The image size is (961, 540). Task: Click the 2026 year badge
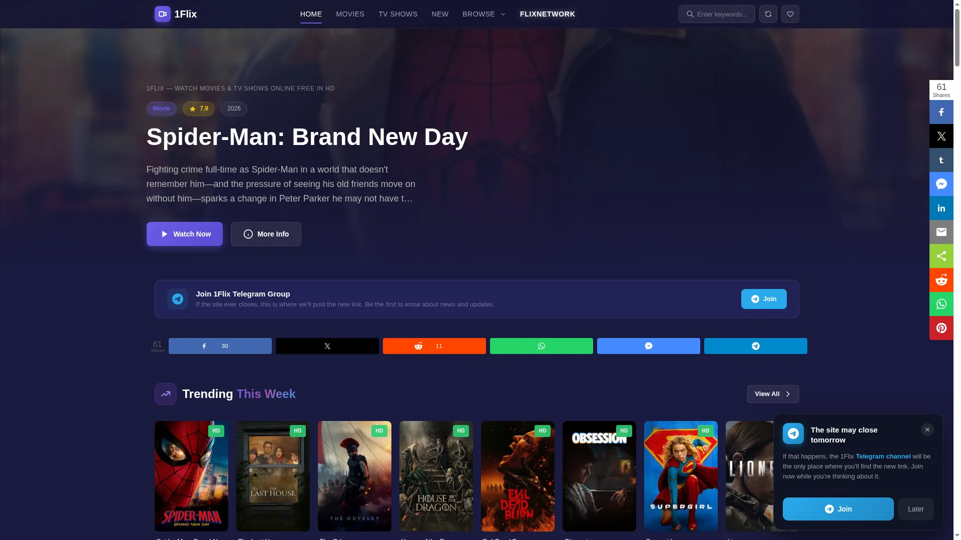[234, 108]
